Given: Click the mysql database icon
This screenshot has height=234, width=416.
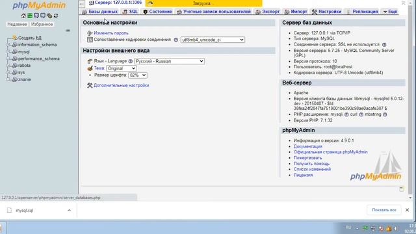Looking at the screenshot, I should (x=15, y=52).
